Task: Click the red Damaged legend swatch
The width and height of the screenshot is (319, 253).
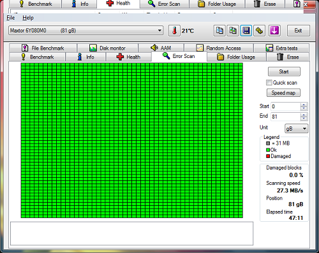Action: [268, 156]
